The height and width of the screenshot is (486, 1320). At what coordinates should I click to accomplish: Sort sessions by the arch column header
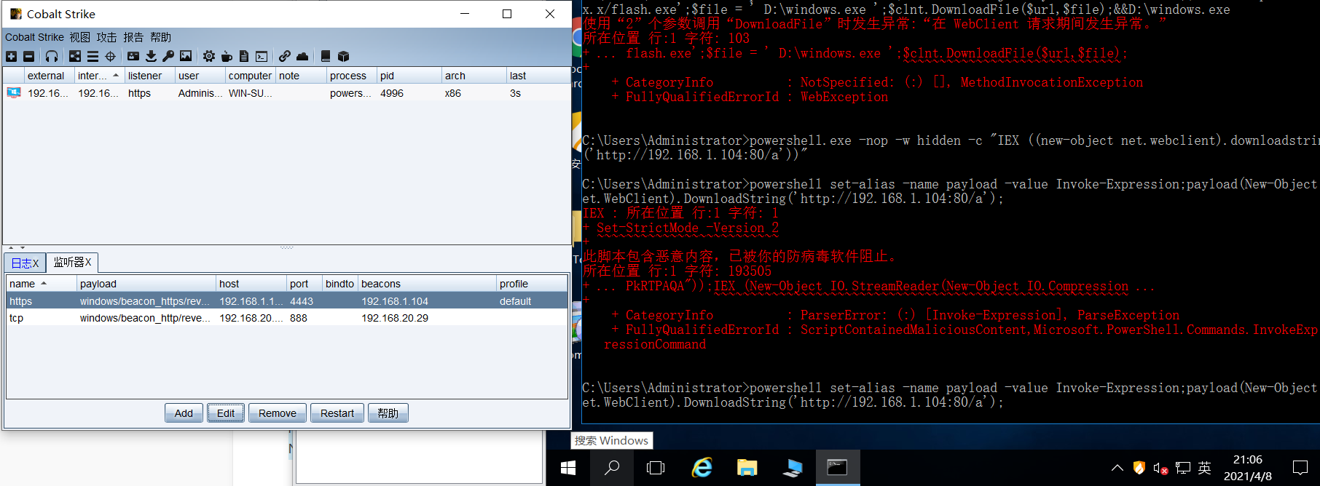pyautogui.click(x=474, y=76)
